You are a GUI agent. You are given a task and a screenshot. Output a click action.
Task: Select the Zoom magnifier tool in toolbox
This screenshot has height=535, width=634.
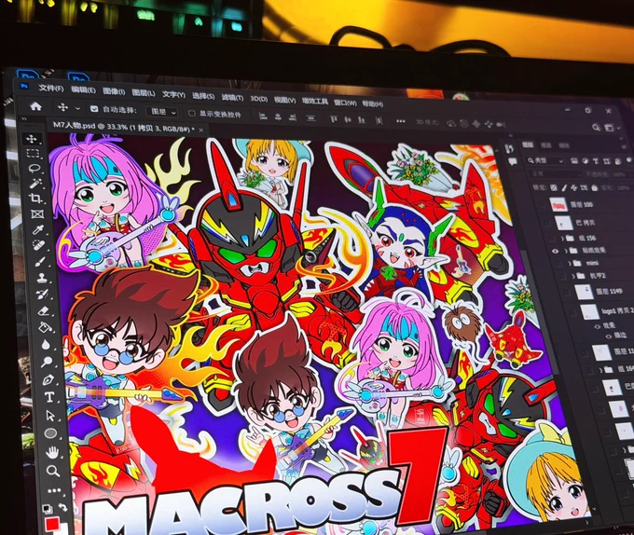click(x=52, y=471)
